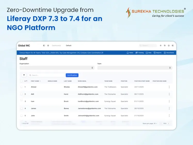193x145 pixels.
Task: Click the filter funnel icon button
Action: click(24, 75)
